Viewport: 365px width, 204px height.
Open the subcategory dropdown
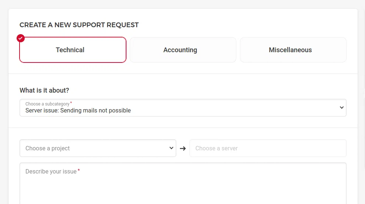pos(183,108)
